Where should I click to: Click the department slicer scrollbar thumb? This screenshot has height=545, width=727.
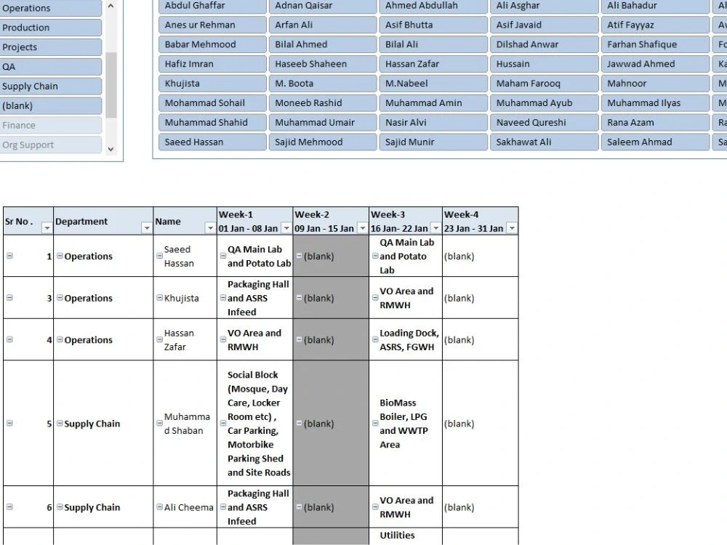point(111,85)
